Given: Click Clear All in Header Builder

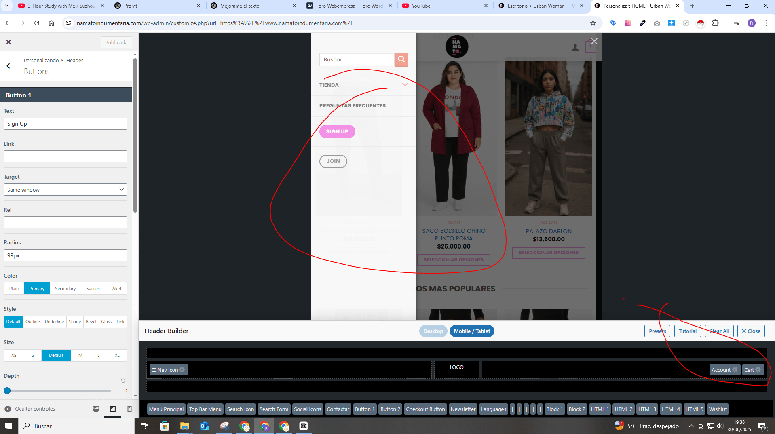Looking at the screenshot, I should point(719,331).
